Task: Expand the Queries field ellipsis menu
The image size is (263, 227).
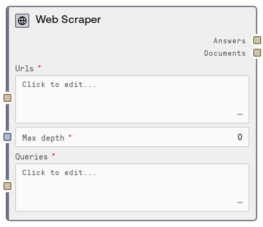Action: coord(240,202)
